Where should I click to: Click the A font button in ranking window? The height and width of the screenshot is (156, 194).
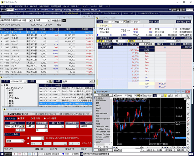(x=64, y=21)
